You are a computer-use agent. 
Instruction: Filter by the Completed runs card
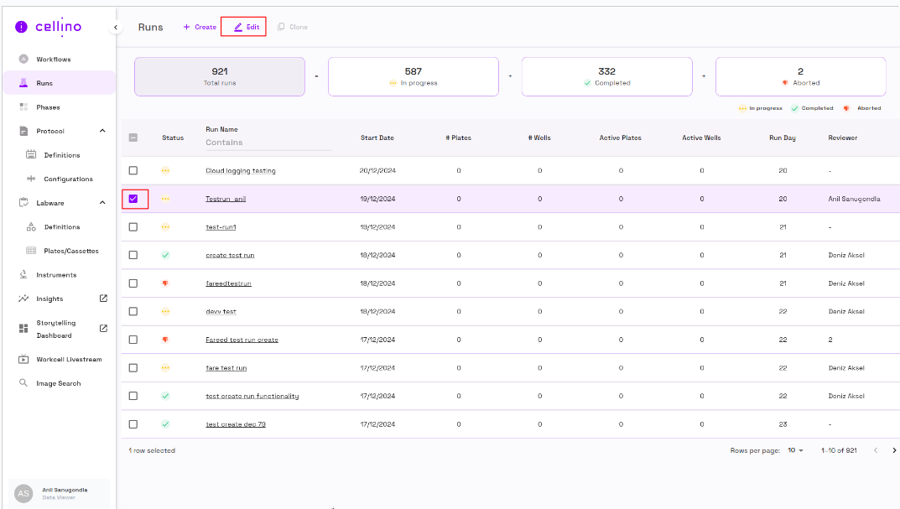(606, 77)
